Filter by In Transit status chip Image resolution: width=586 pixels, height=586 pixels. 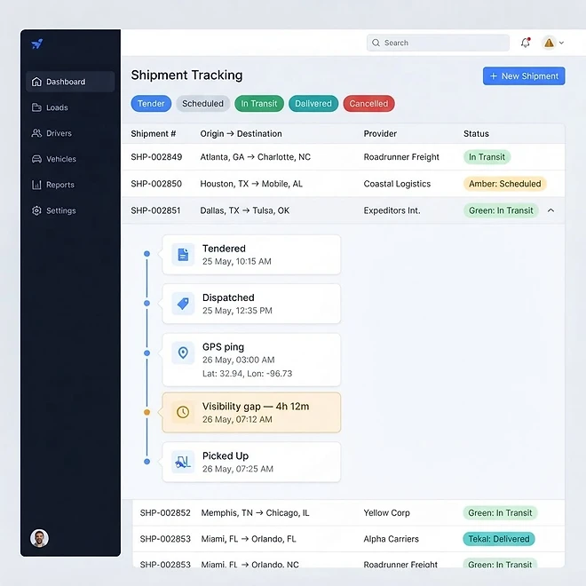click(259, 104)
